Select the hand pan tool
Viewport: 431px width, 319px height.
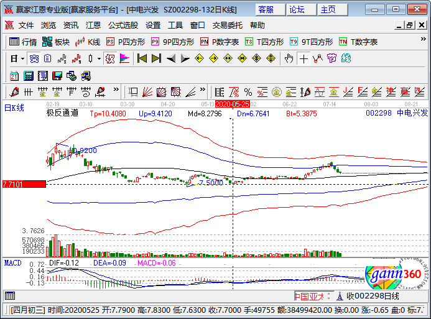pyautogui.click(x=289, y=58)
